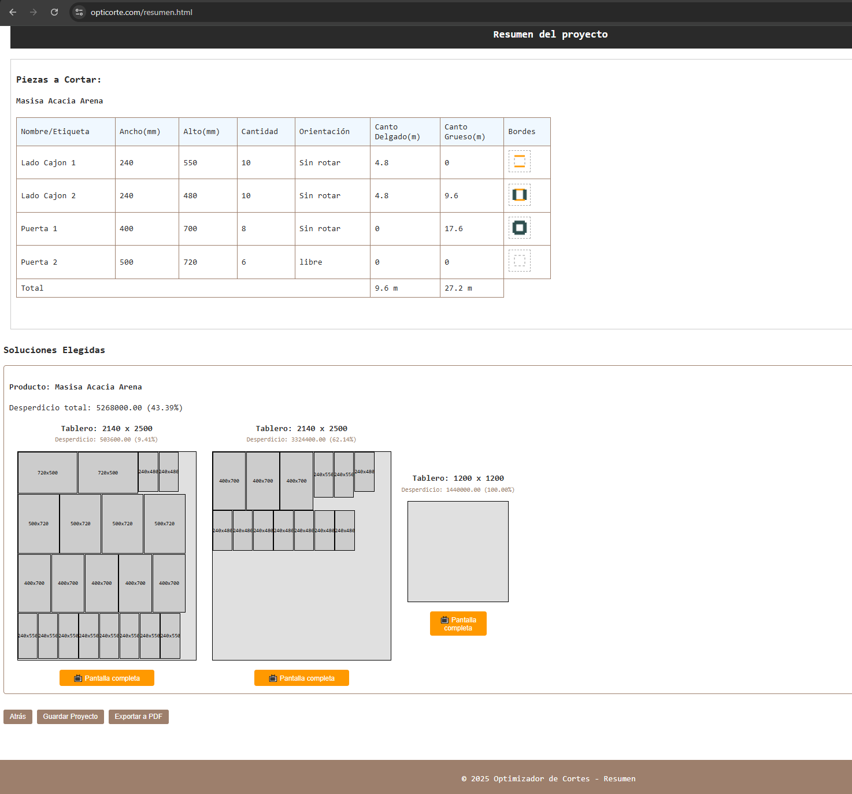The width and height of the screenshot is (852, 794).
Task: Click the browser forward arrow
Action: pyautogui.click(x=34, y=12)
